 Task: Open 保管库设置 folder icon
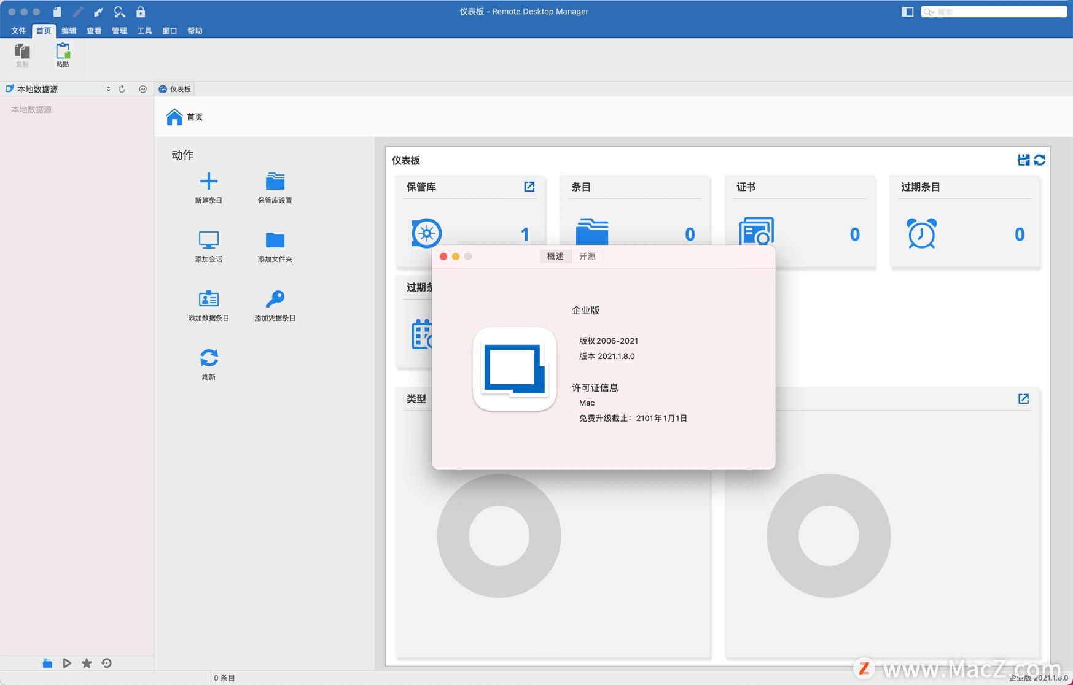coord(275,181)
